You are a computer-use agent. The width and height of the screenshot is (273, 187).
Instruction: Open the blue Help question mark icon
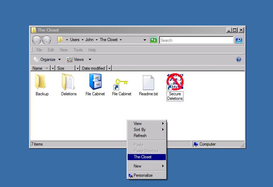pyautogui.click(x=239, y=59)
